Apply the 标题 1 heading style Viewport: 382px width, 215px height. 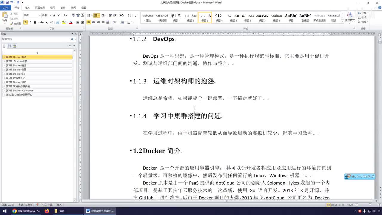click(x=176, y=18)
